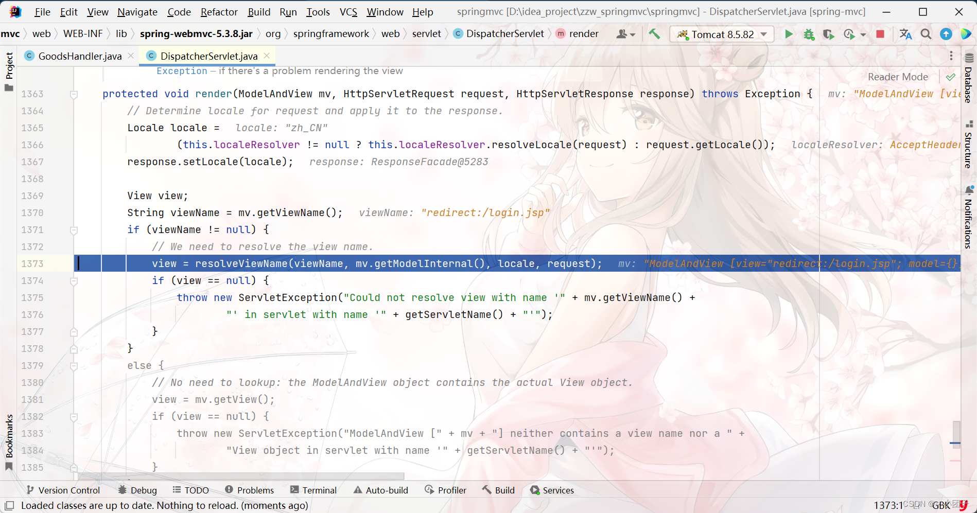Open the VCS menu
This screenshot has height=513, width=977.
tap(348, 12)
